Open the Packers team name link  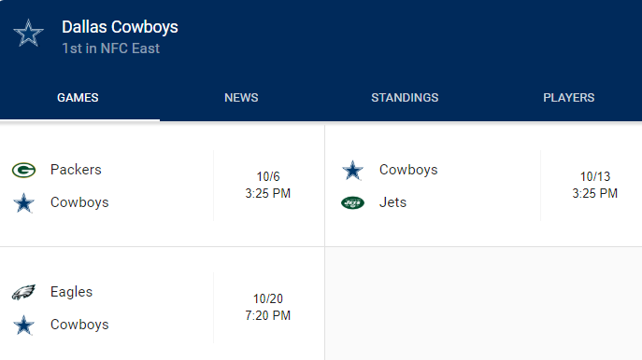[x=76, y=170]
